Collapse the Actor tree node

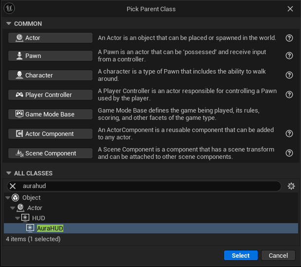tap(12, 208)
